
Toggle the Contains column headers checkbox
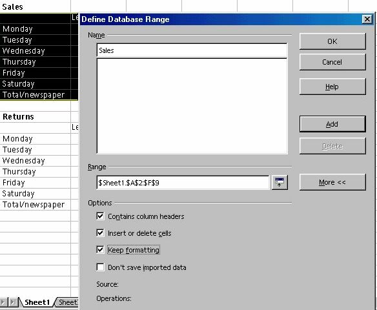point(100,216)
